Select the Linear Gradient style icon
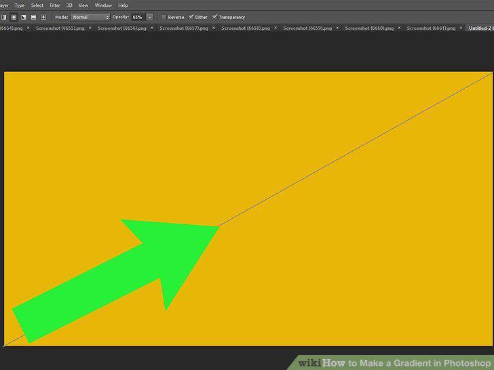The image size is (494, 370). tap(4, 18)
